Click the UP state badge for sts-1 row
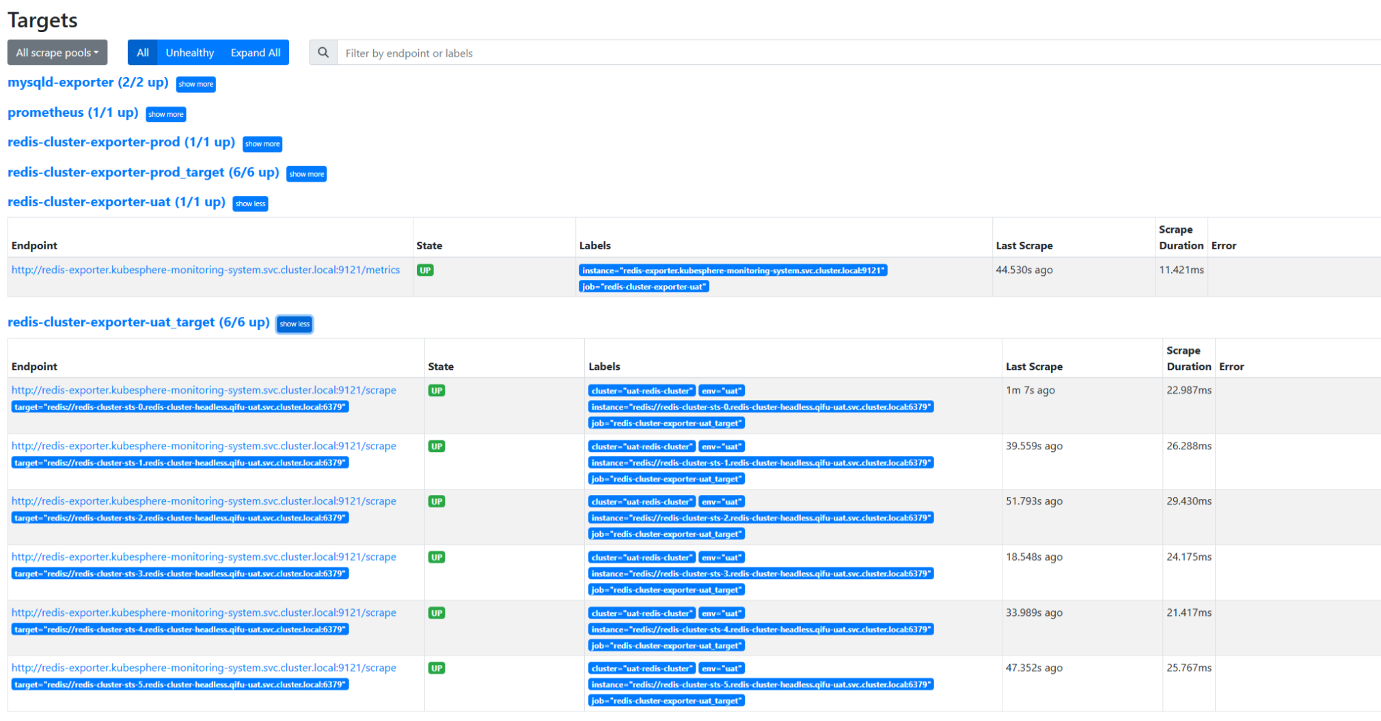This screenshot has height=721, width=1381. point(437,447)
